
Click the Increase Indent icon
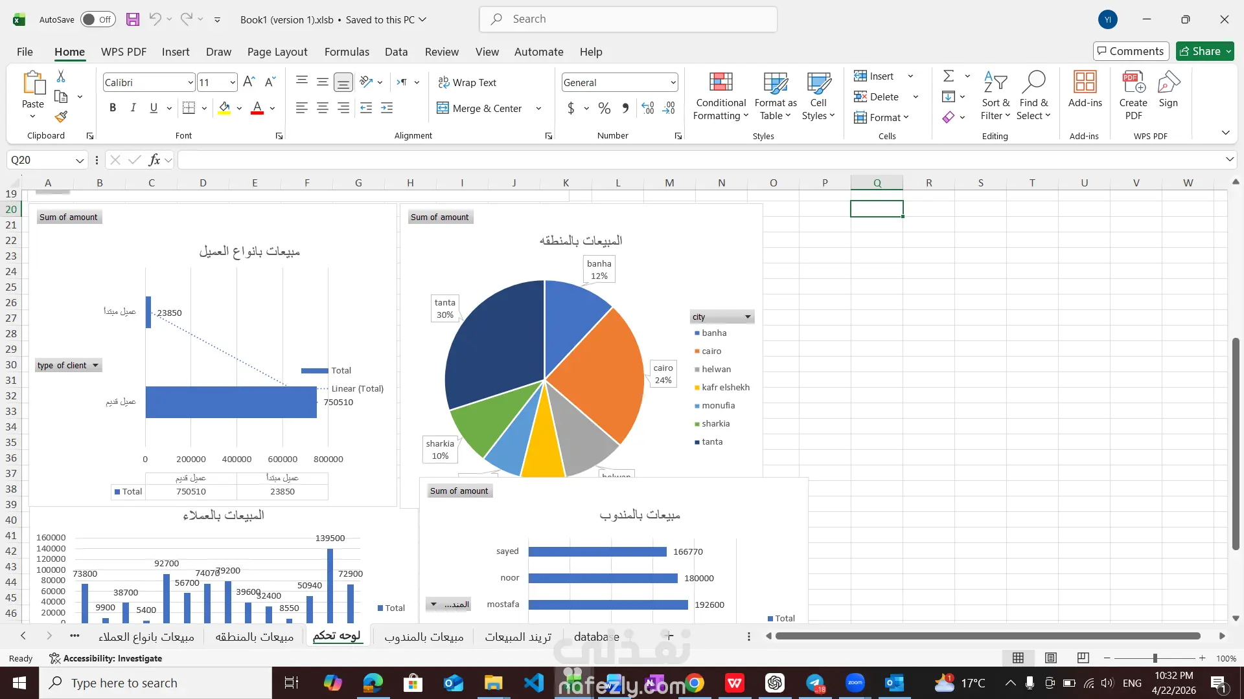pos(387,108)
